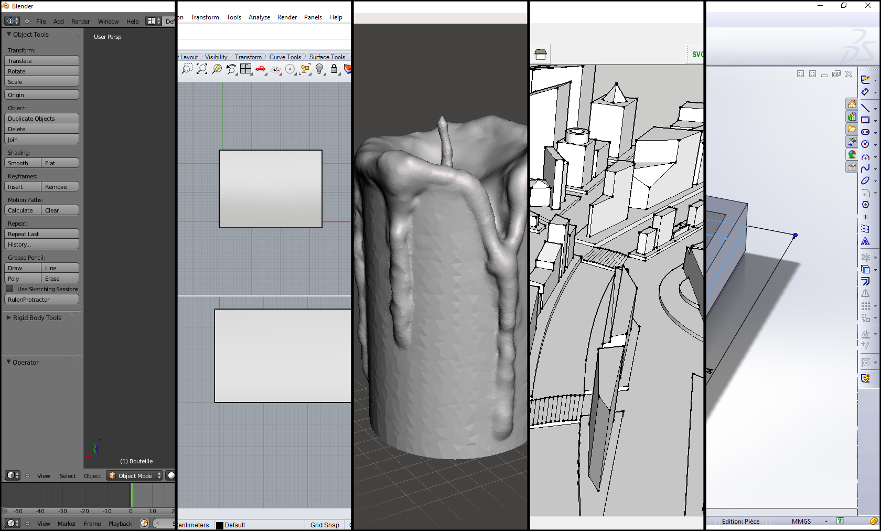Open the Panels menu in Rhino
Viewport: 881px width, 531px height.
[313, 17]
